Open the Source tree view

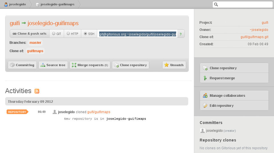[x=53, y=65]
